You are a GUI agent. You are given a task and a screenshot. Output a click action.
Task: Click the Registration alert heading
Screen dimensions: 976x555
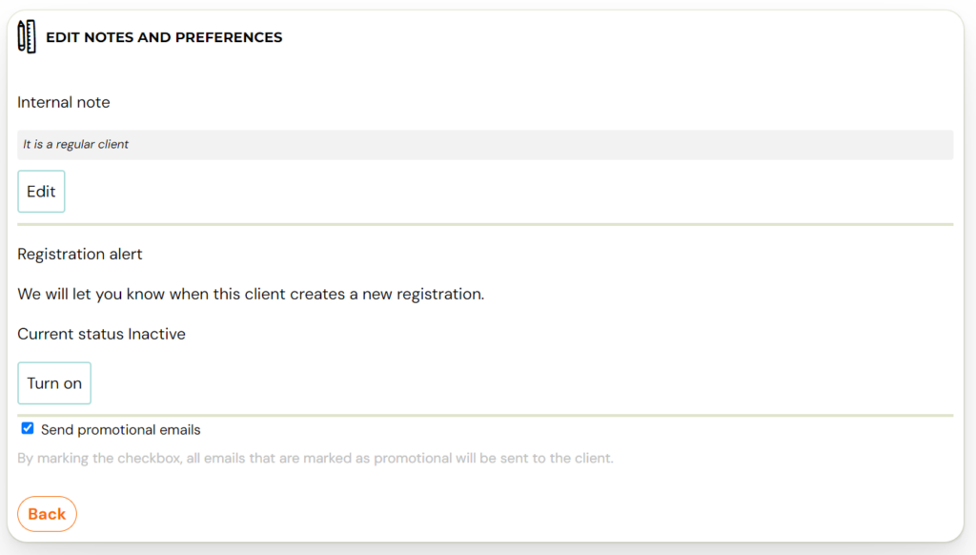pyautogui.click(x=80, y=255)
